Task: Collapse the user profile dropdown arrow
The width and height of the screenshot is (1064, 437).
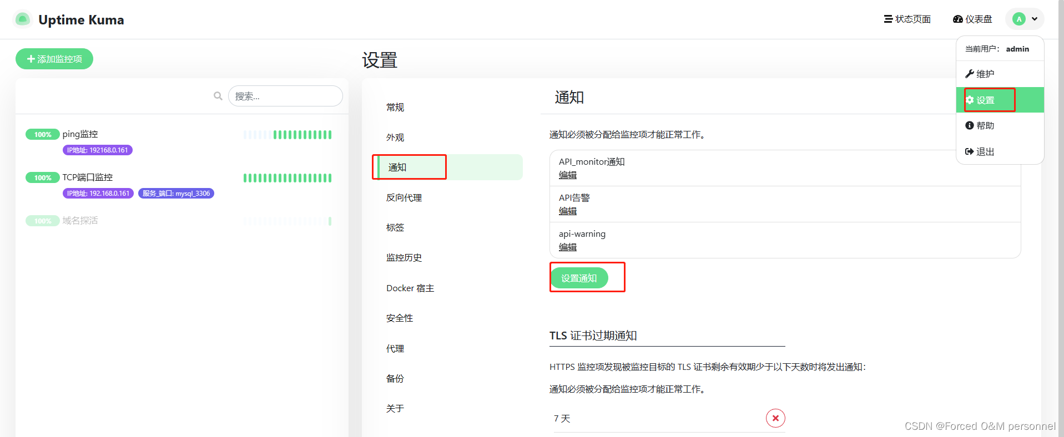Action: tap(1035, 19)
